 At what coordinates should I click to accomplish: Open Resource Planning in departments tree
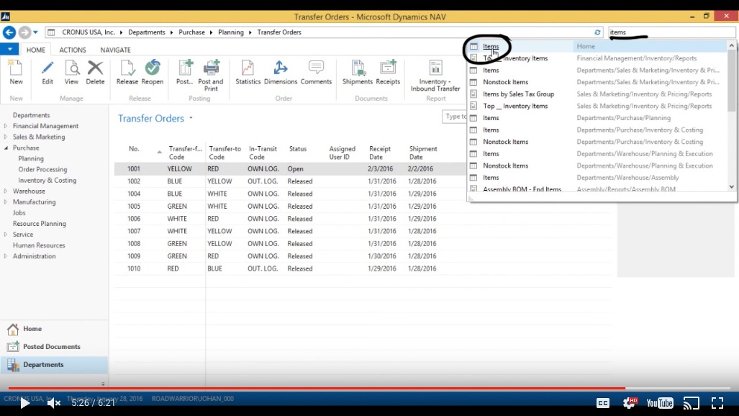39,224
